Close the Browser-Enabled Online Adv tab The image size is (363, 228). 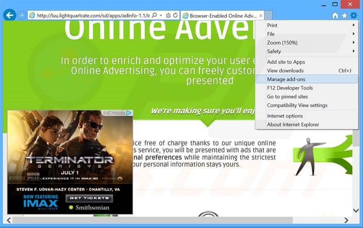click(261, 16)
